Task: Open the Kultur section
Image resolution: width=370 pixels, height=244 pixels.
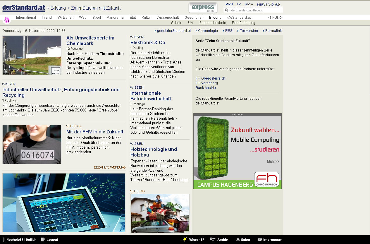Action: (x=146, y=18)
